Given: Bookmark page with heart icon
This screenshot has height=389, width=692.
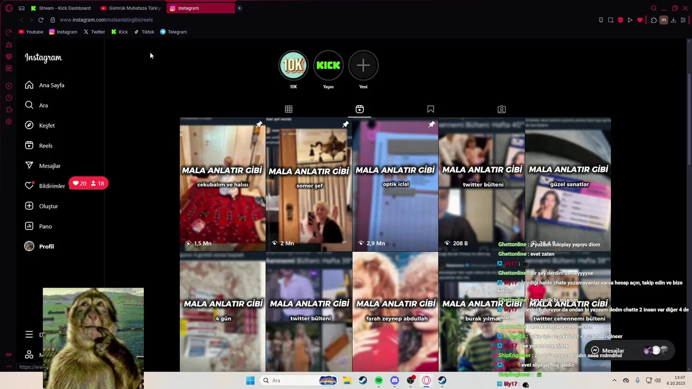Looking at the screenshot, I should coord(640,20).
